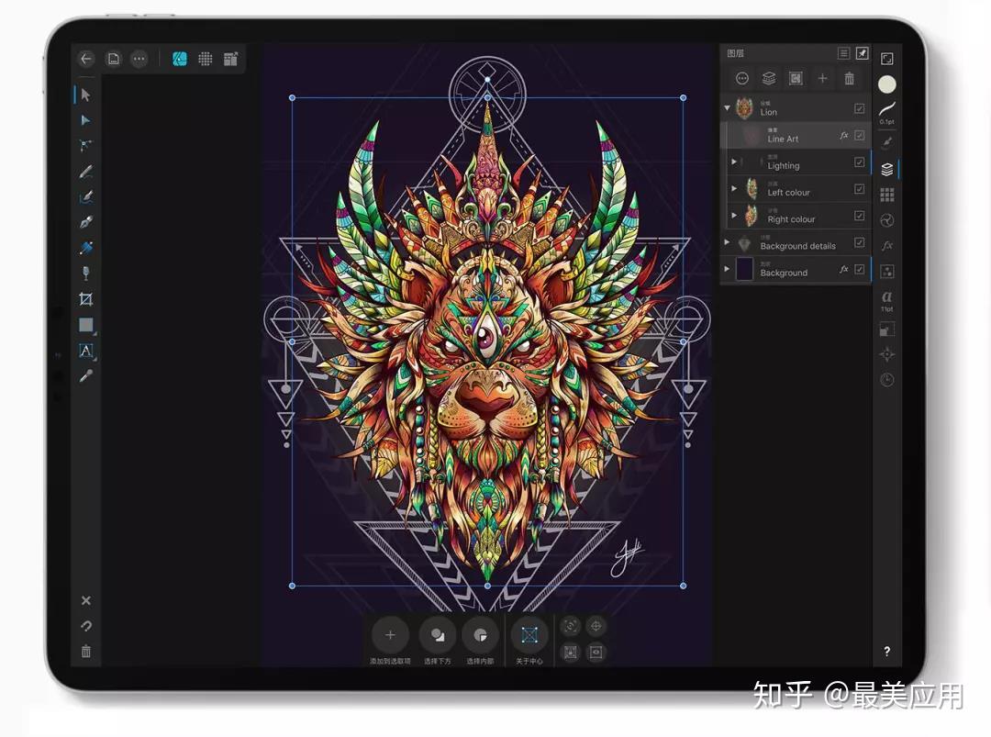Tap the Background layer purple thumbnail
The image size is (991, 737).
pyautogui.click(x=745, y=269)
